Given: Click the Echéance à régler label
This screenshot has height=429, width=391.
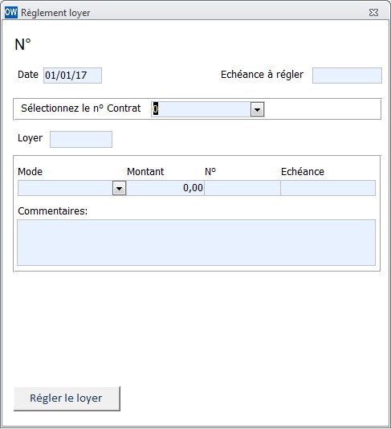Looking at the screenshot, I should coord(263,75).
